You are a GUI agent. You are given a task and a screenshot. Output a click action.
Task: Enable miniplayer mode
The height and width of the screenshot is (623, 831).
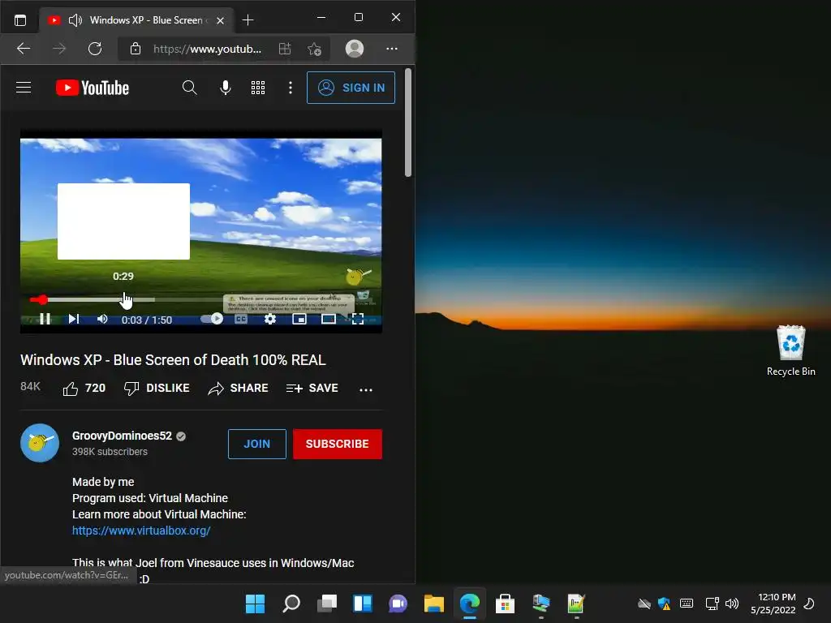pos(299,319)
